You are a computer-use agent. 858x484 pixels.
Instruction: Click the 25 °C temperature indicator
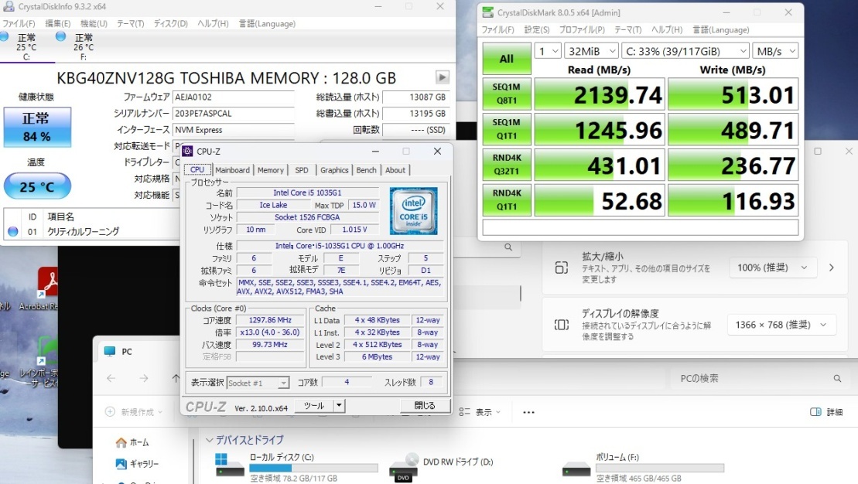coord(37,186)
